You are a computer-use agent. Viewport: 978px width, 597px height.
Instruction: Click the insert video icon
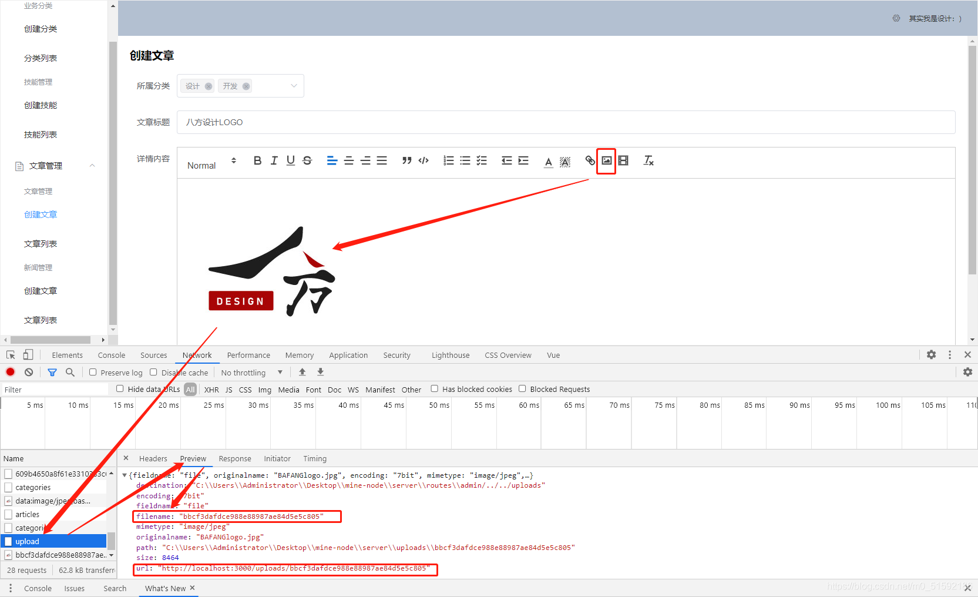(x=623, y=161)
